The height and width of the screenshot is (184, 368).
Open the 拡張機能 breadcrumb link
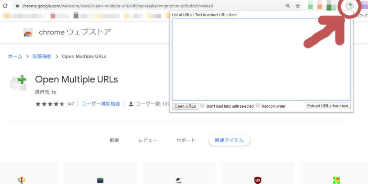tap(42, 57)
